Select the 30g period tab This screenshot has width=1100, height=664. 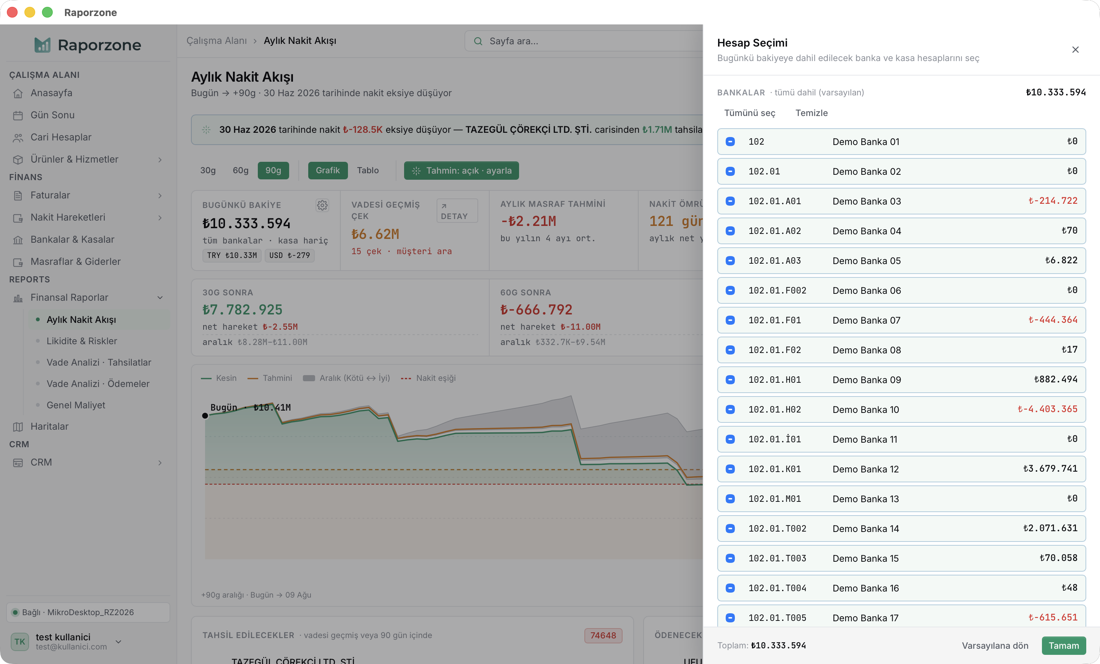[208, 170]
